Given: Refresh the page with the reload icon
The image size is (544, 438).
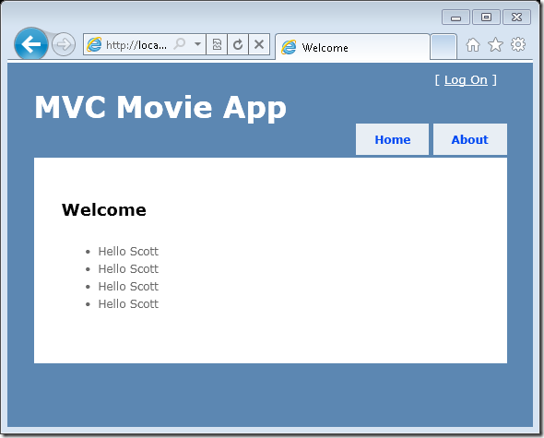Looking at the screenshot, I should click(238, 44).
